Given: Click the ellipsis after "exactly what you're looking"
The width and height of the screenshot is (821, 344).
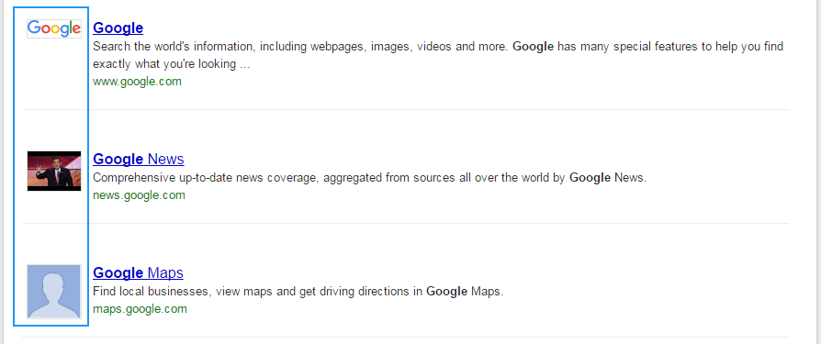Looking at the screenshot, I should pyautogui.click(x=244, y=65).
